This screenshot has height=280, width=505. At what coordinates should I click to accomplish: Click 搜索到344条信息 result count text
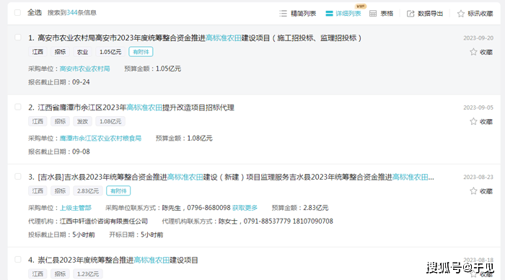(x=72, y=12)
